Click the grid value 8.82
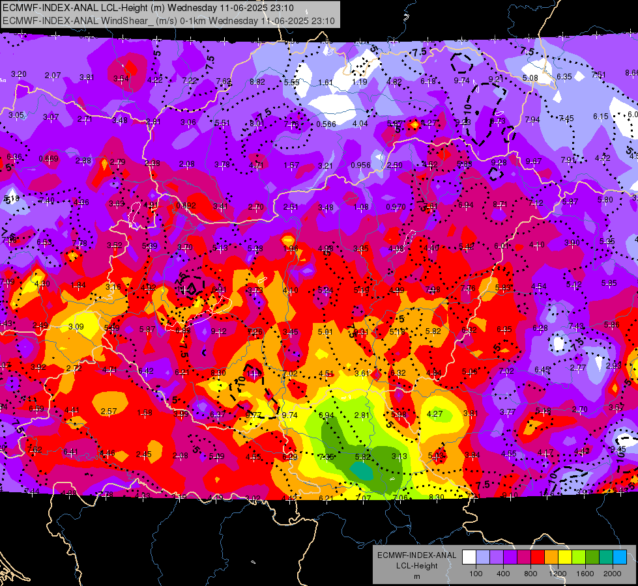 tap(257, 82)
